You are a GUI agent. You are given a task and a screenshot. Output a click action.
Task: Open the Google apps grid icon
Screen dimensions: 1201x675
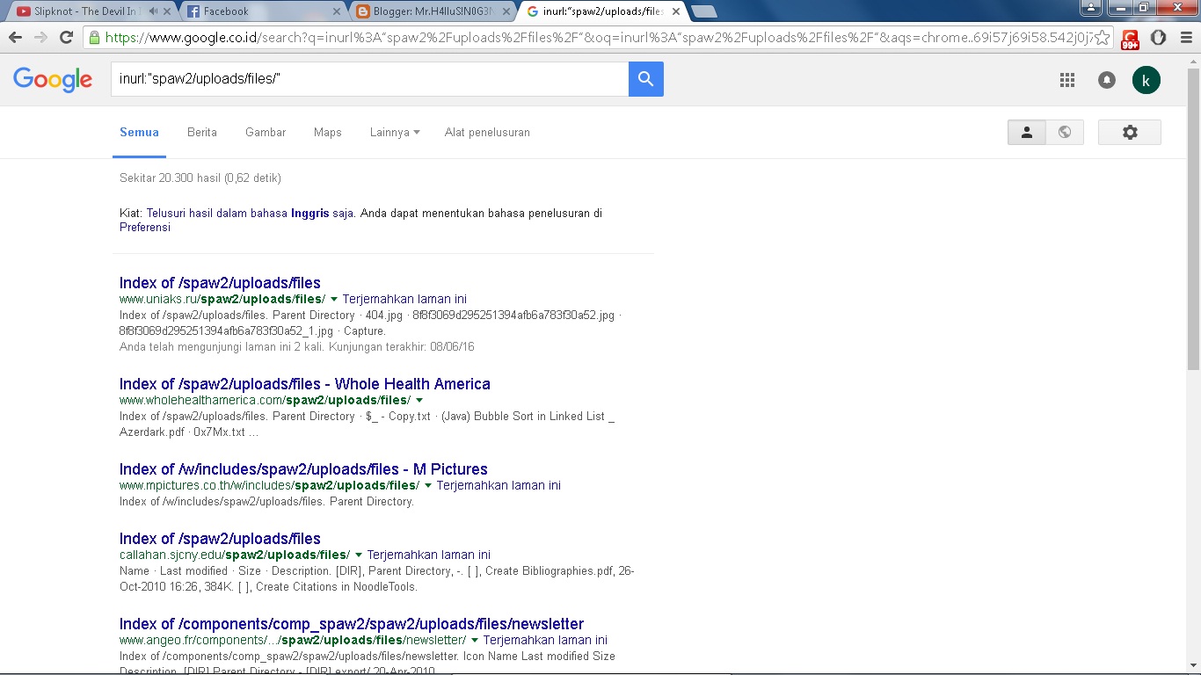point(1067,80)
